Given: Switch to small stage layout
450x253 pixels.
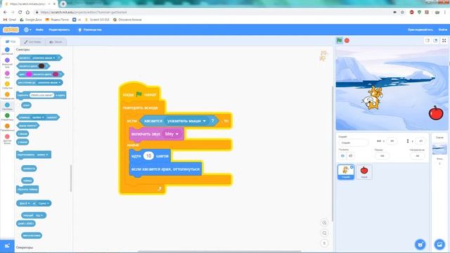Looking at the screenshot, I should coord(427,41).
